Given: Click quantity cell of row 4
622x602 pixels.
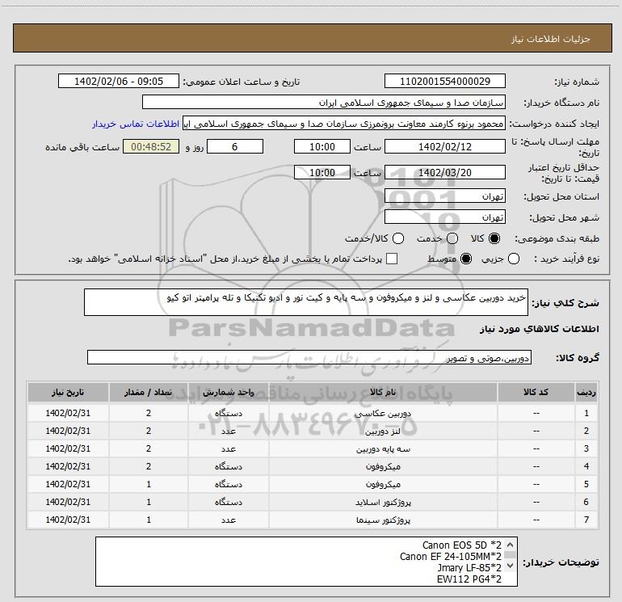Looking at the screenshot, I should [x=149, y=466].
